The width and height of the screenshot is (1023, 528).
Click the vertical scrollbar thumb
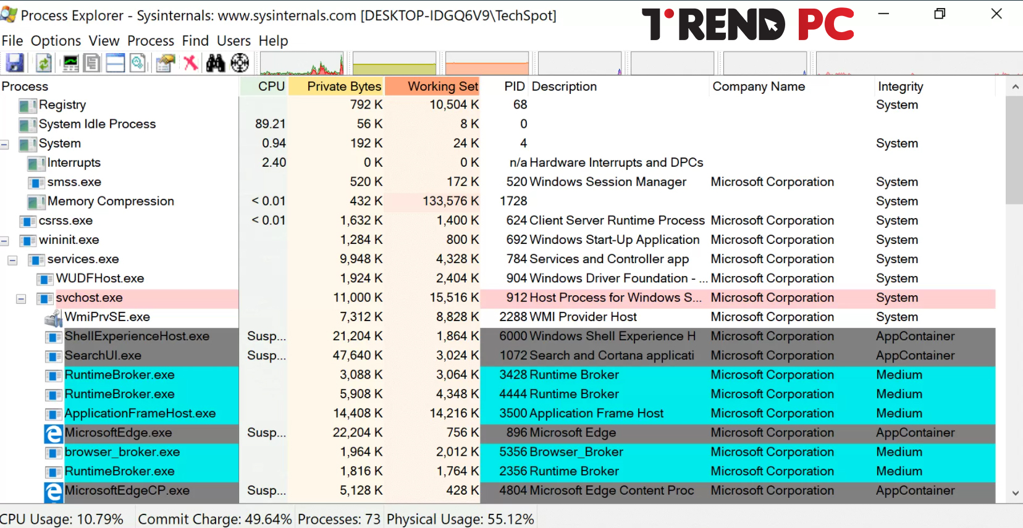(x=1015, y=150)
